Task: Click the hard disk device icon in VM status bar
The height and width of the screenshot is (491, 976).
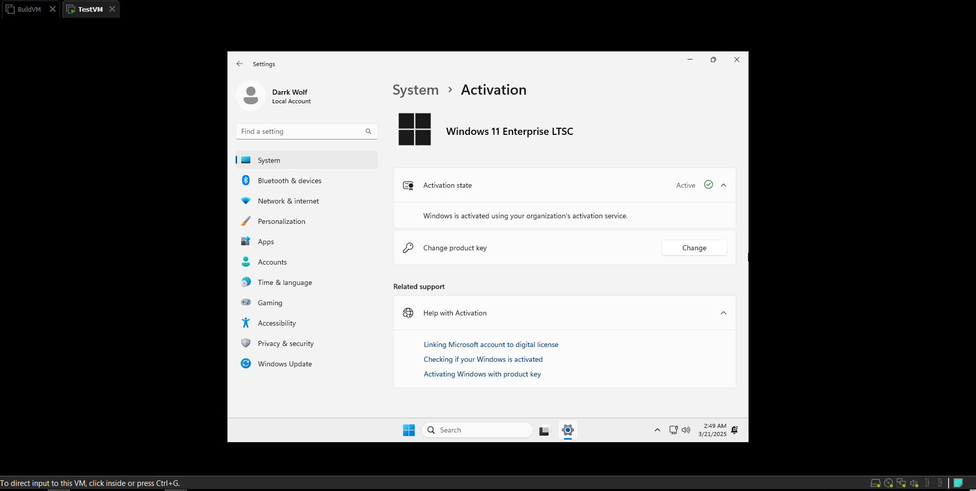Action: [876, 483]
